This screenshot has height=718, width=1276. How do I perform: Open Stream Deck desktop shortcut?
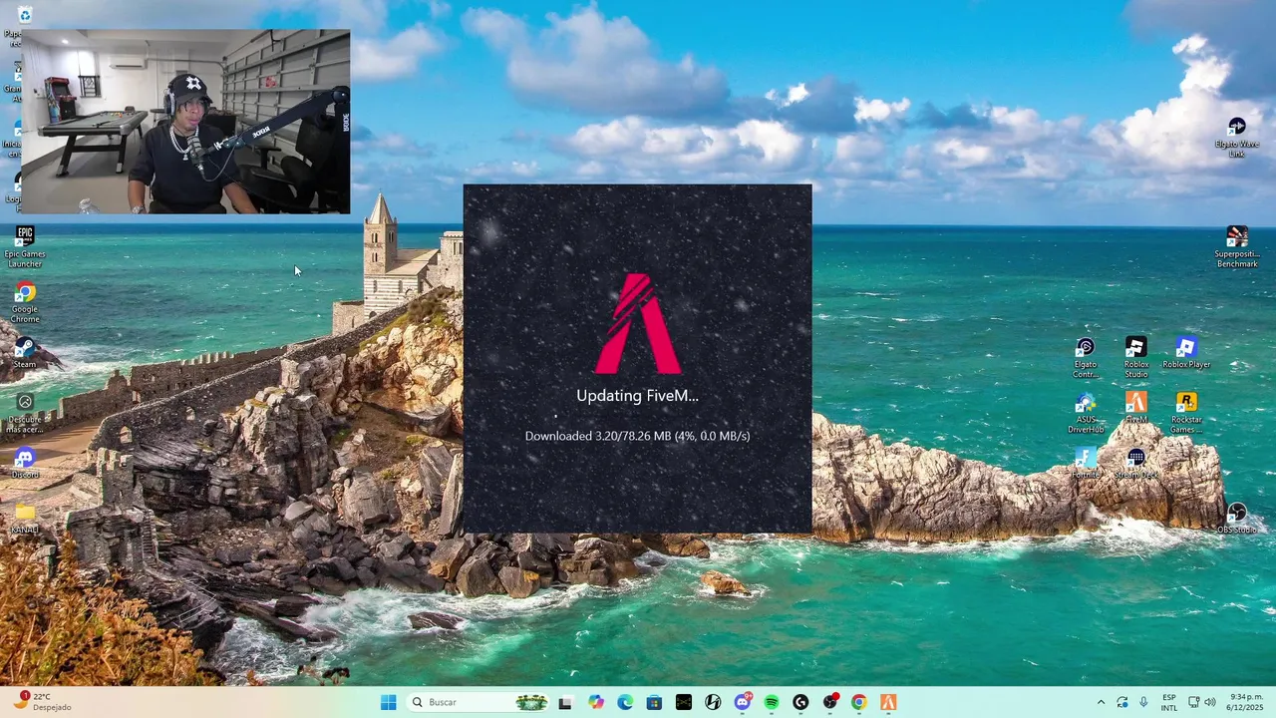[x=1135, y=463]
